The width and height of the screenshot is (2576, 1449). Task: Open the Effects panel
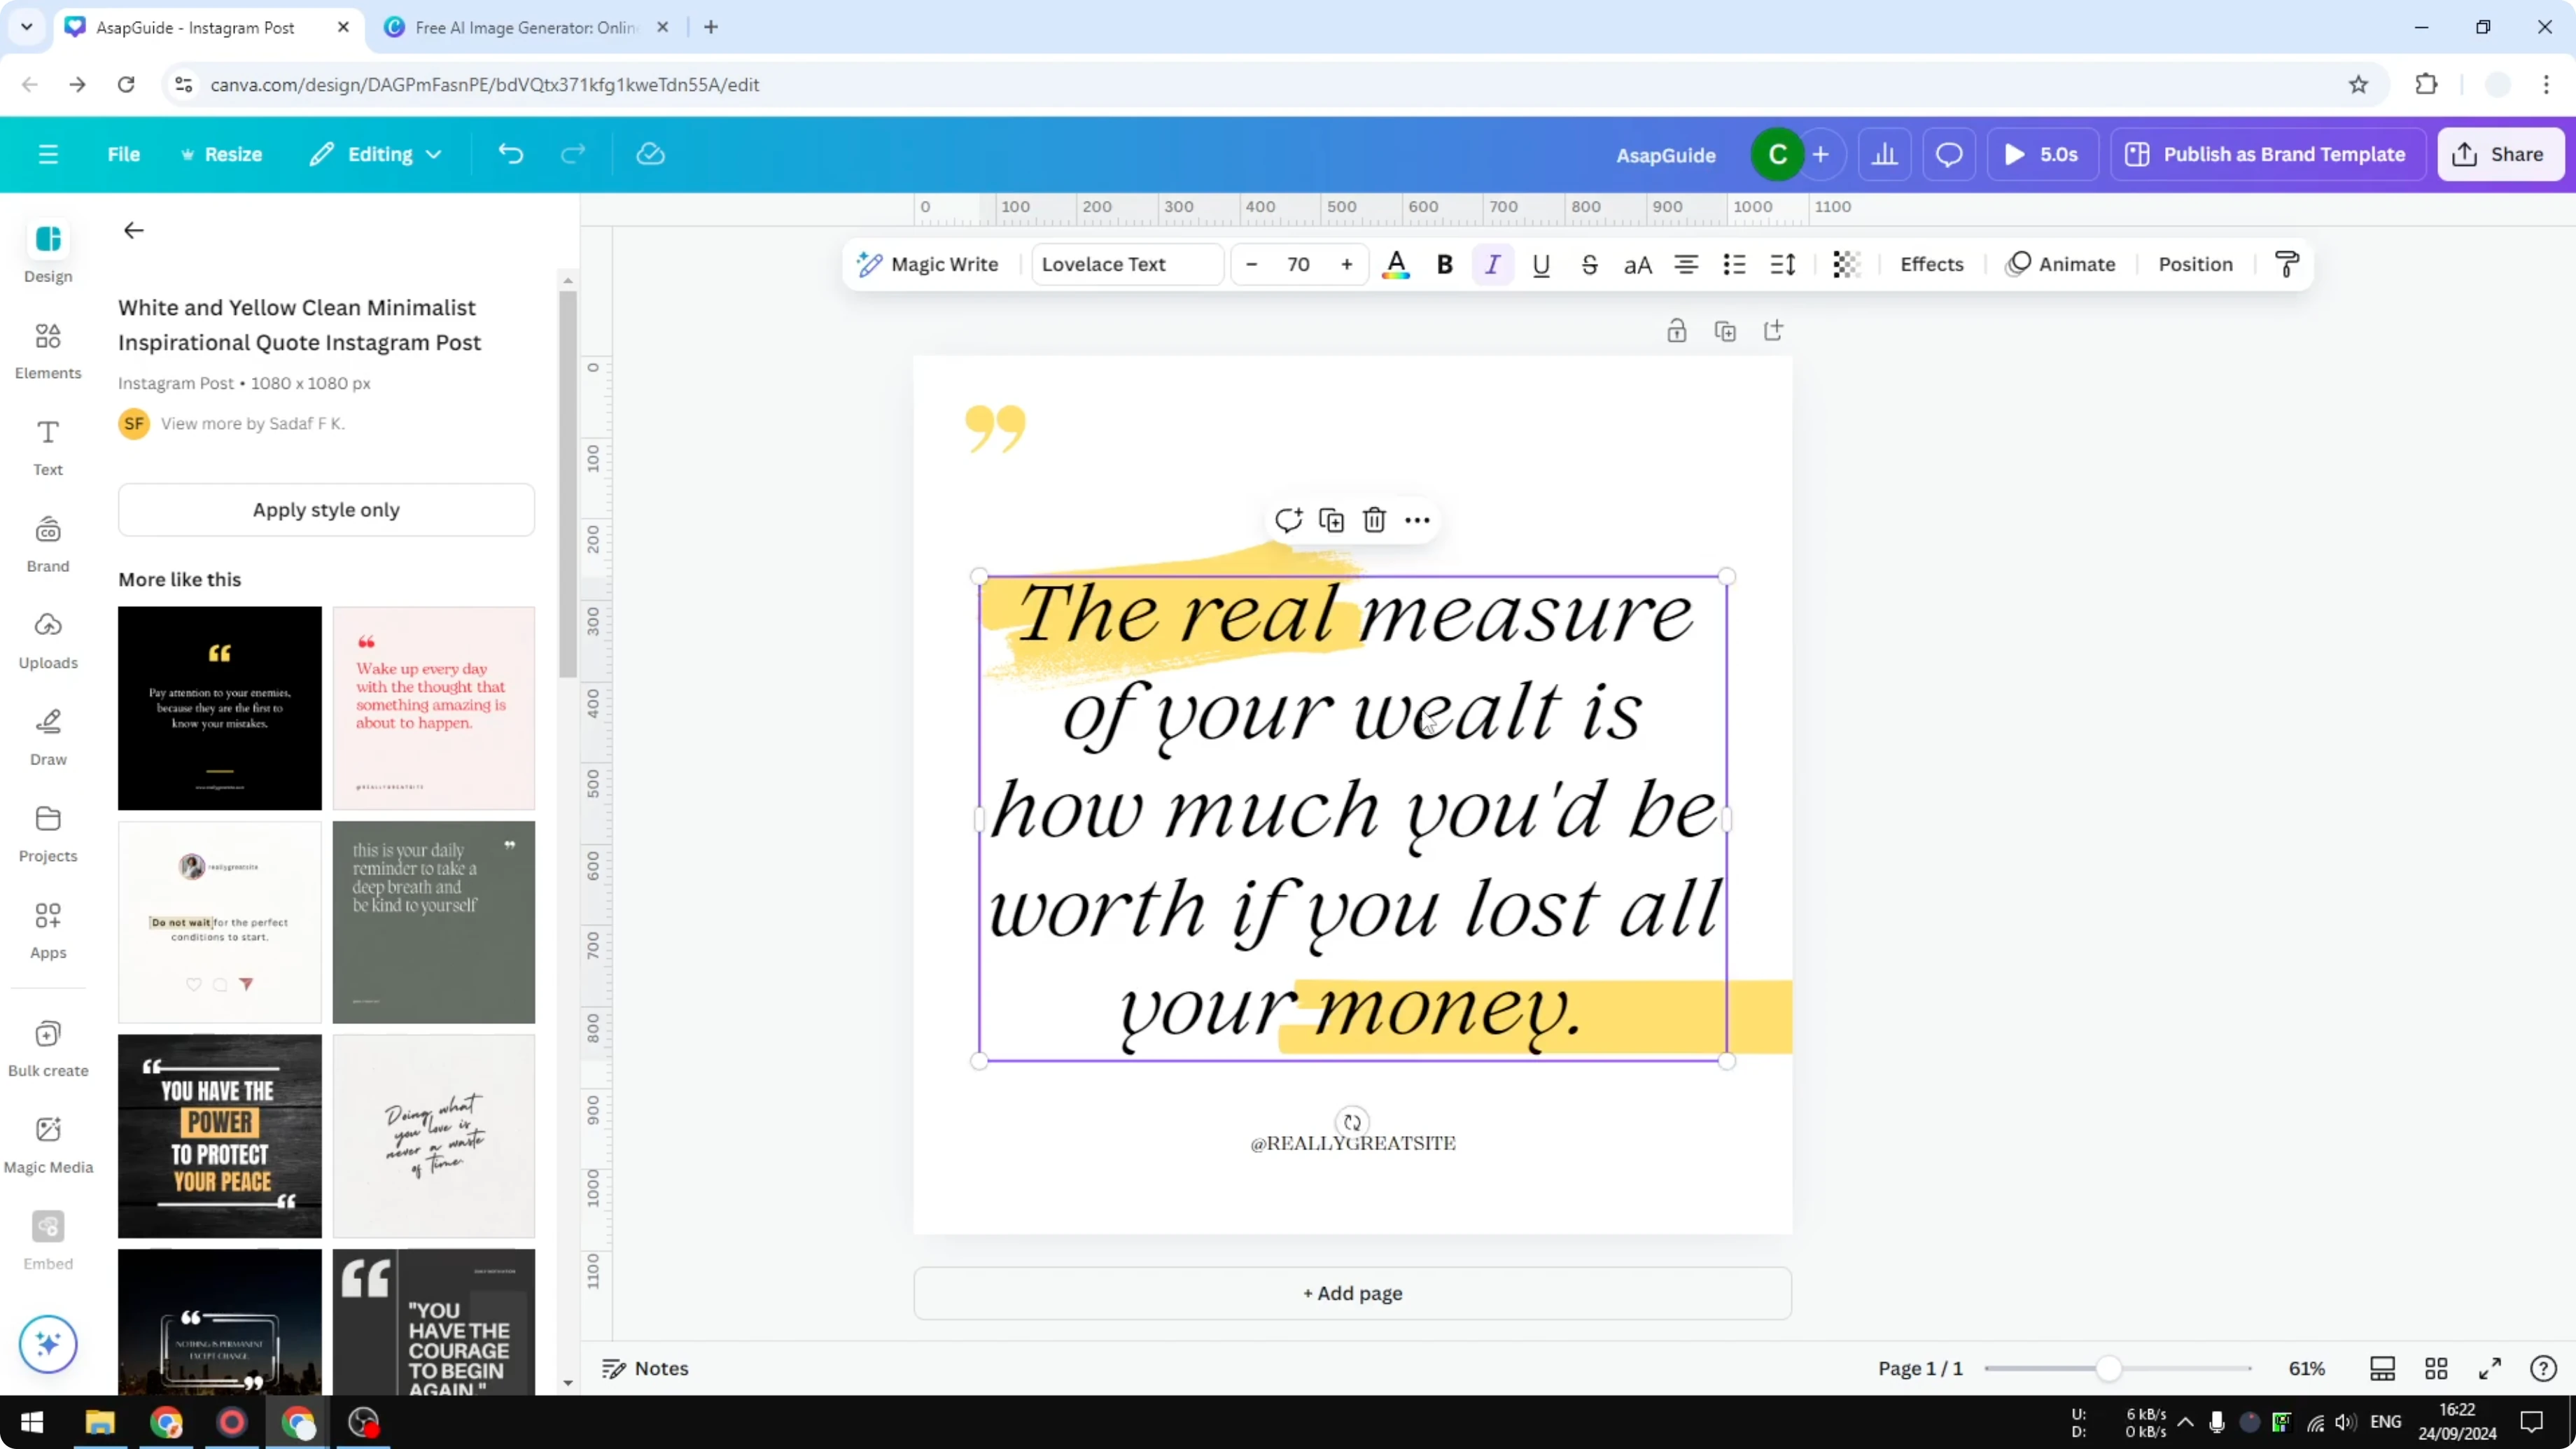tap(1931, 265)
